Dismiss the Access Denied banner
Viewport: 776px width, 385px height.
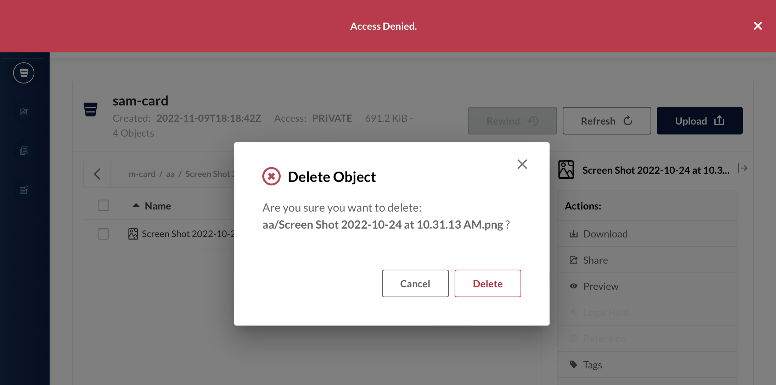[758, 26]
